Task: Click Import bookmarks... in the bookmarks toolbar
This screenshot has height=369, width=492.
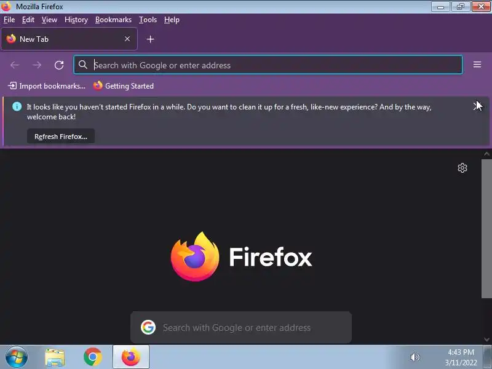Action: [47, 85]
